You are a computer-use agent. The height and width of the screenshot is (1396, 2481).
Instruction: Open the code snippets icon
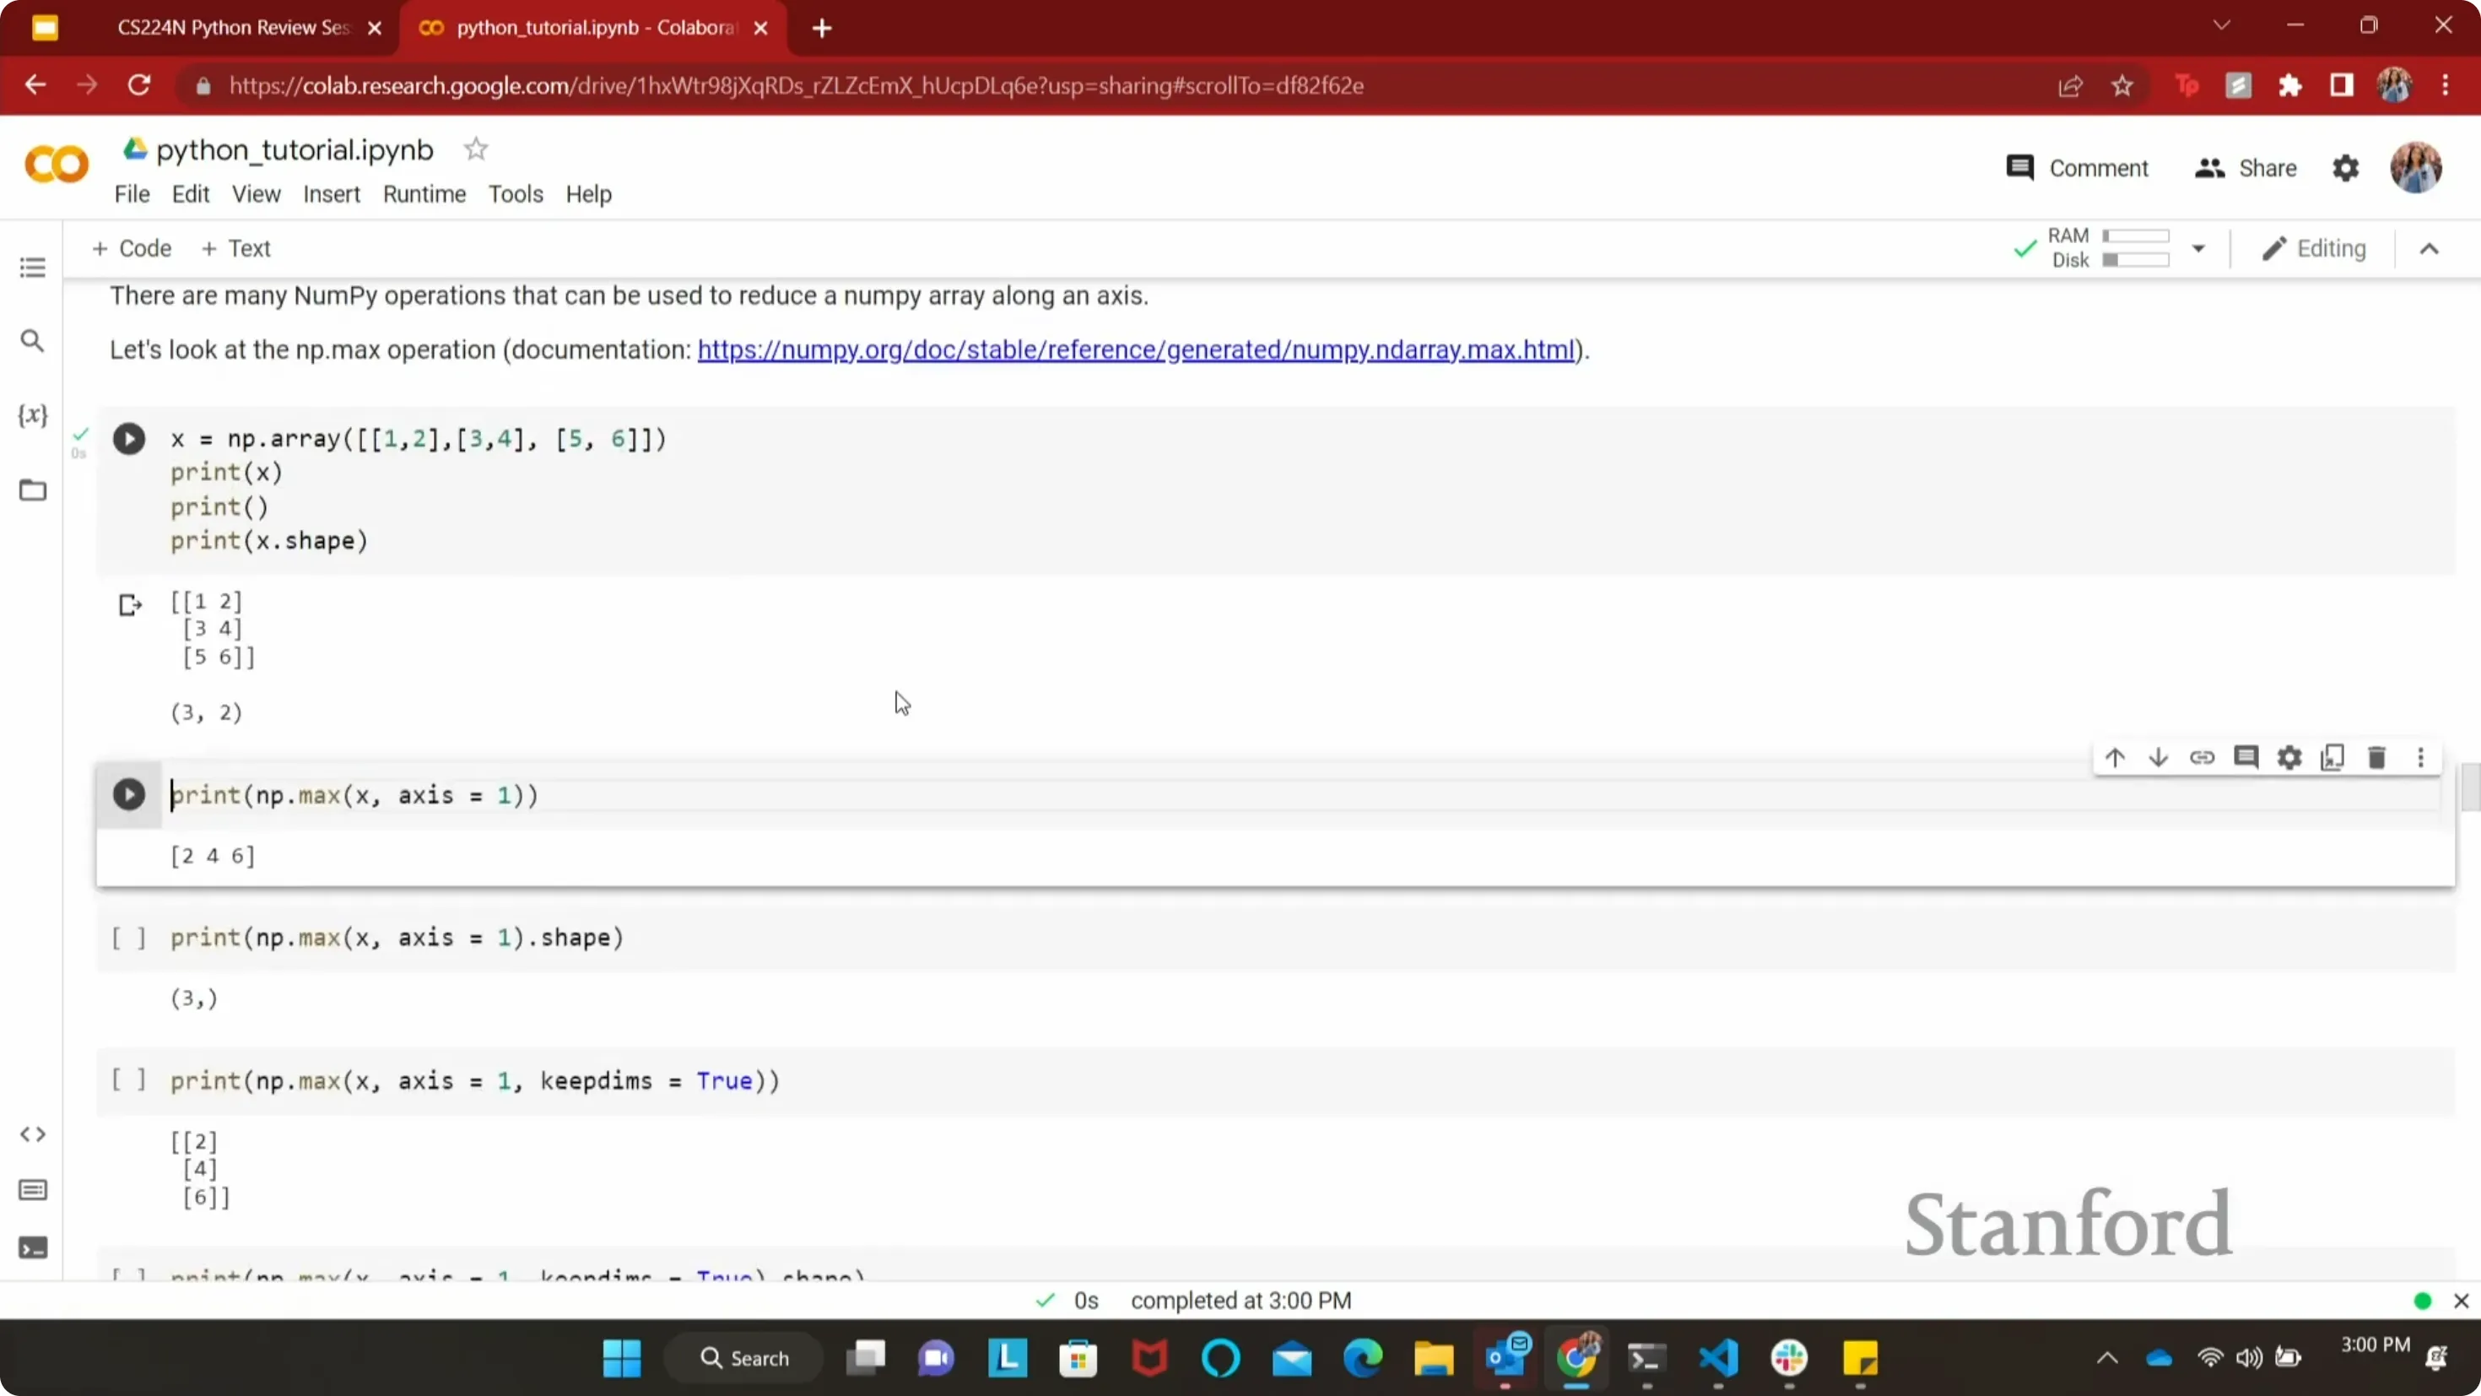click(x=33, y=1135)
